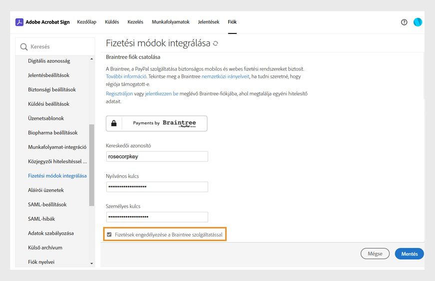Click sidebar scroll up arrow
Image resolution: width=435 pixels, height=281 pixels.
91,59
